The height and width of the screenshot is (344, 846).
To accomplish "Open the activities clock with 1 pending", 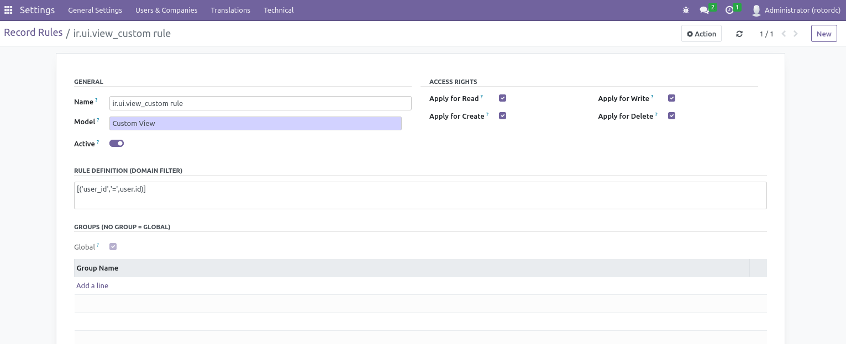I will coord(730,10).
